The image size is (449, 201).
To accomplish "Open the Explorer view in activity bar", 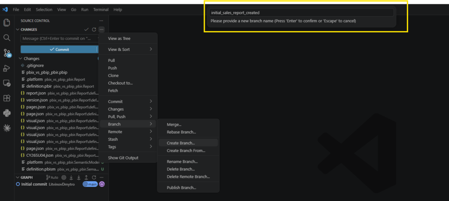I will click(x=7, y=23).
